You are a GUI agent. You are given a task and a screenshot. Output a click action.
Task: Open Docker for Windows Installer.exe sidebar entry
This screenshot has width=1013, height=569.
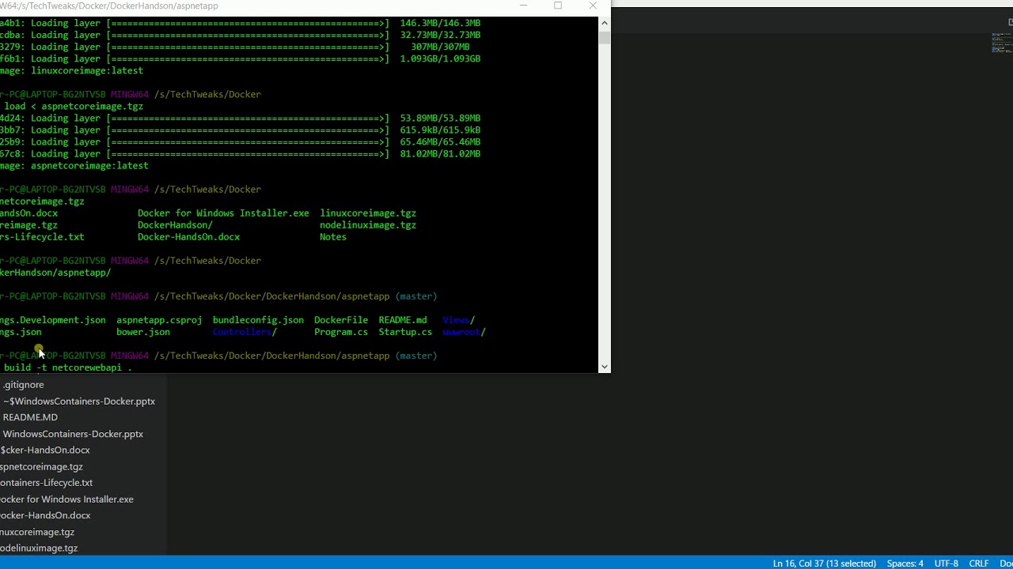pos(66,499)
